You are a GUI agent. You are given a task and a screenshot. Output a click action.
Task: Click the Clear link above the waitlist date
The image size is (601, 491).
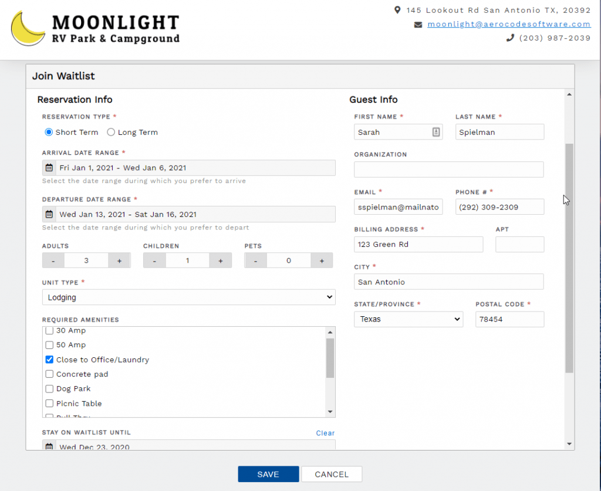tap(325, 433)
